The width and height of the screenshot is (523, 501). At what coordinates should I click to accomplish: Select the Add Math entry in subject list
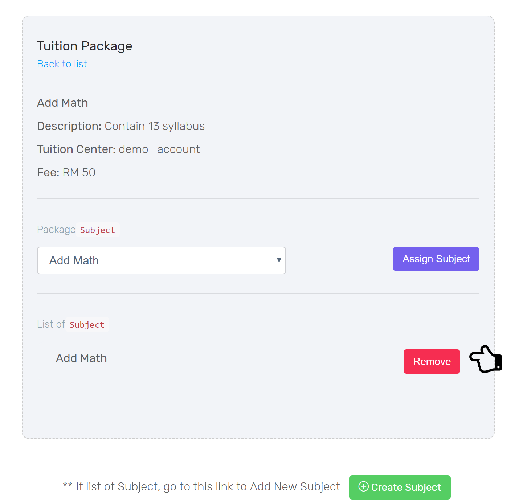click(81, 358)
